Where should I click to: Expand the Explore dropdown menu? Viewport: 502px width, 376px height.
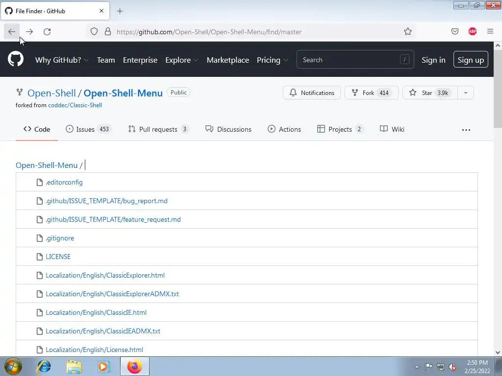[181, 60]
